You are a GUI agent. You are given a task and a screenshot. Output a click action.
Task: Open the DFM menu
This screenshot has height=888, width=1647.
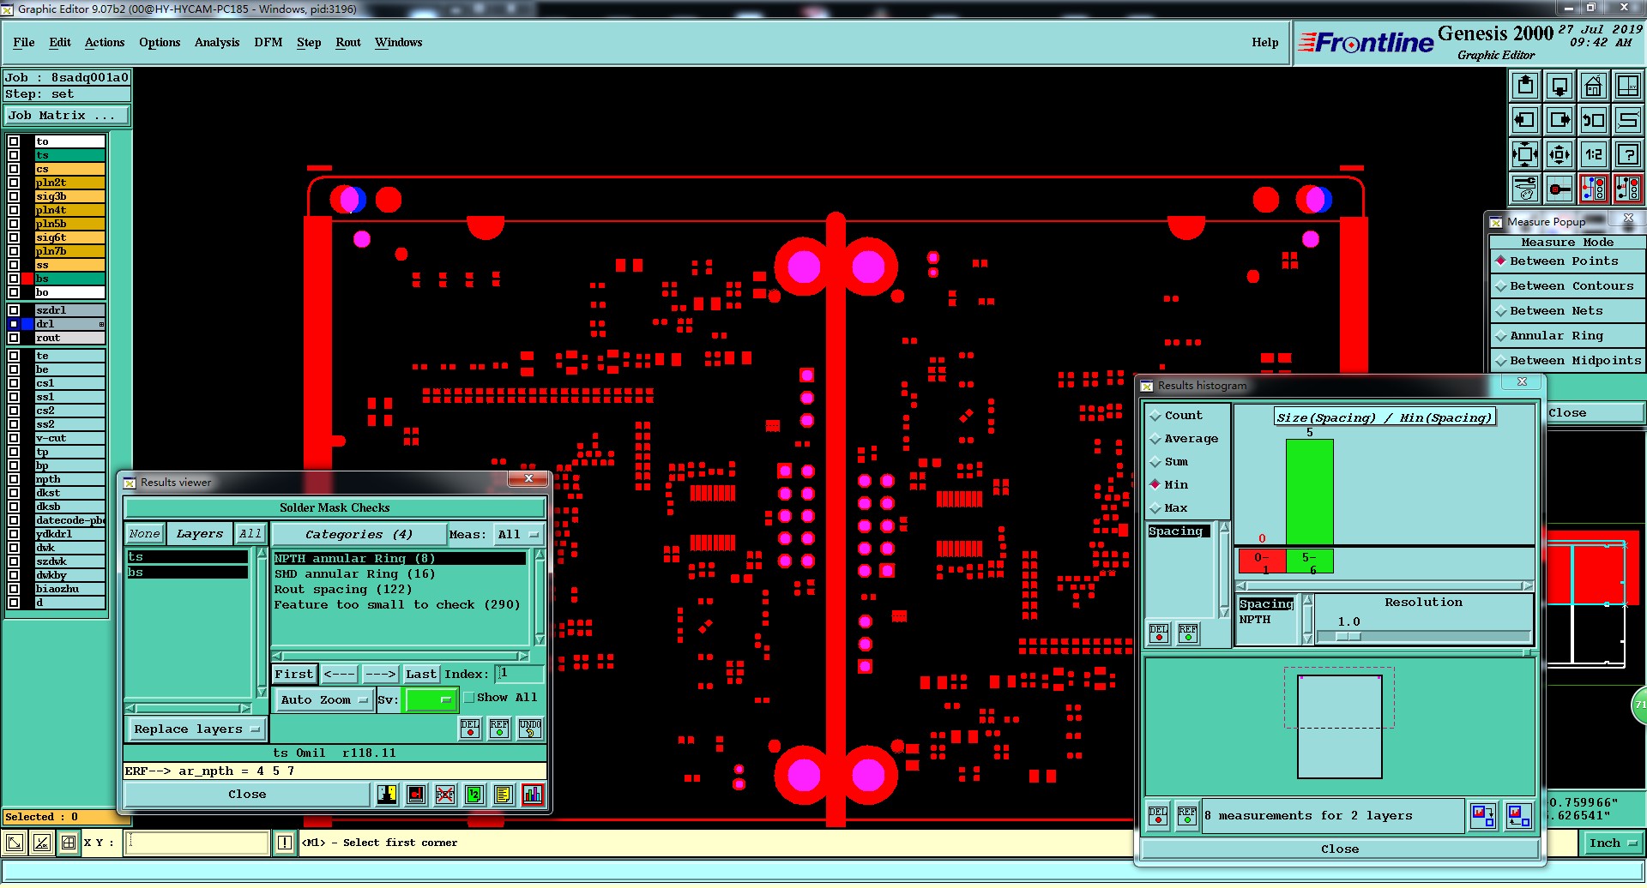[268, 42]
